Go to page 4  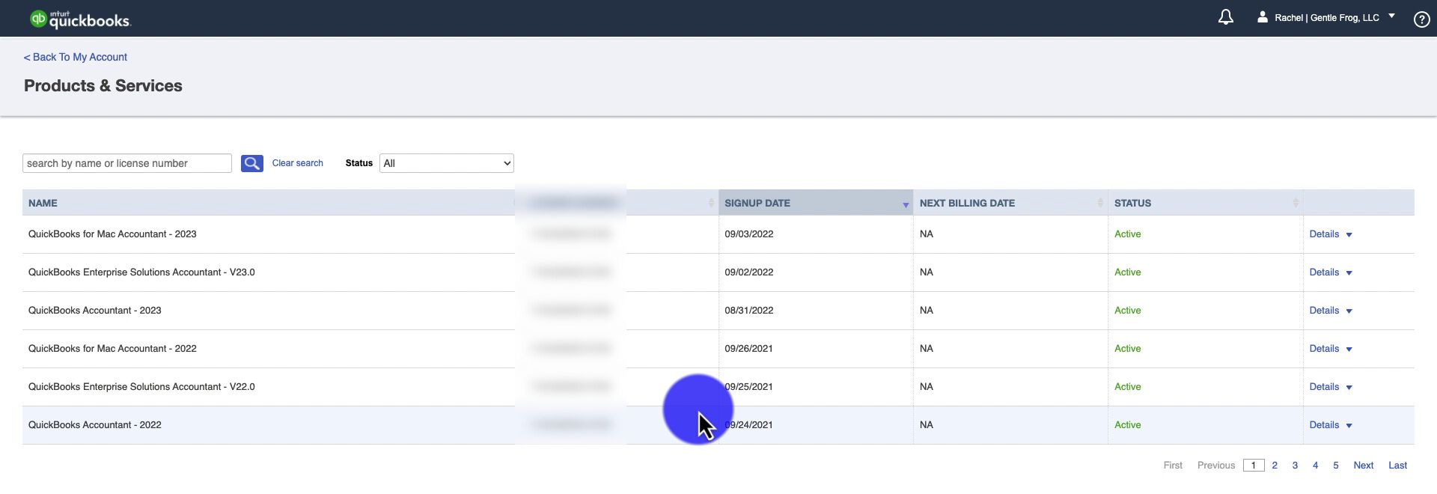tap(1315, 466)
